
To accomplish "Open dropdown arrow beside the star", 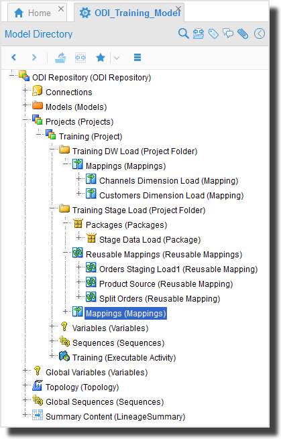I will 117,58.
